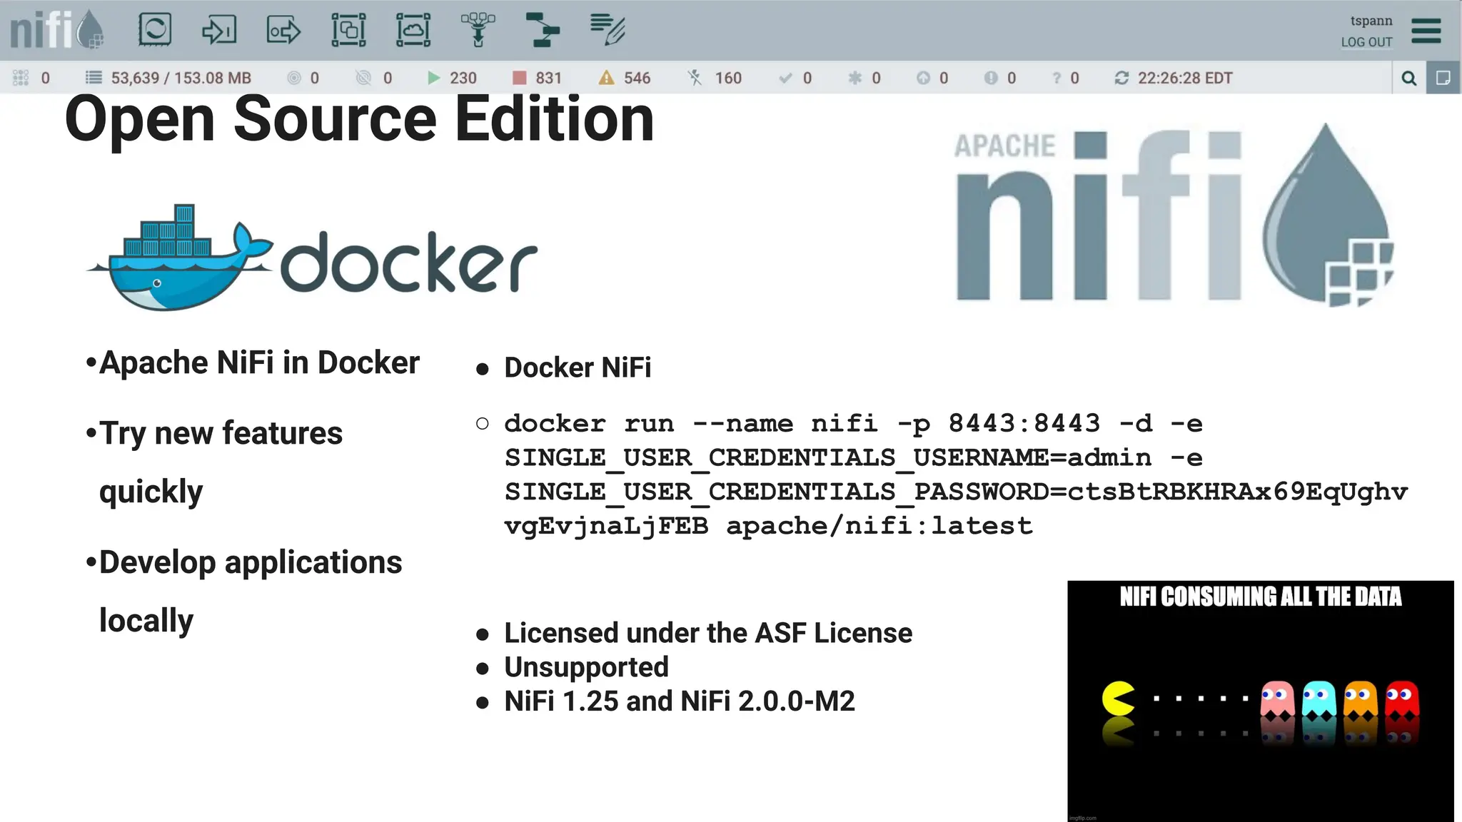Click the LOG OUT link
Screen dimensions: 1462x822
click(x=1366, y=42)
